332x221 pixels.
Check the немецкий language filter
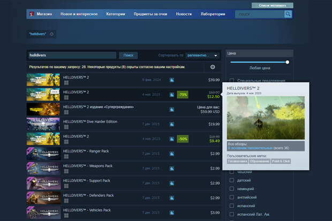(x=232, y=189)
